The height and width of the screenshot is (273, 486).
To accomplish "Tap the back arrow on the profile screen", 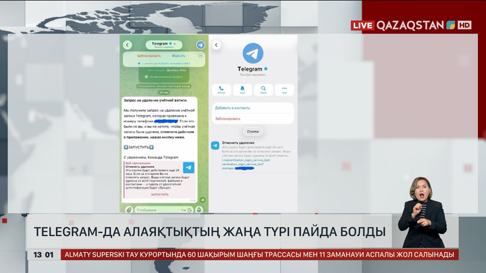I will click(x=217, y=45).
